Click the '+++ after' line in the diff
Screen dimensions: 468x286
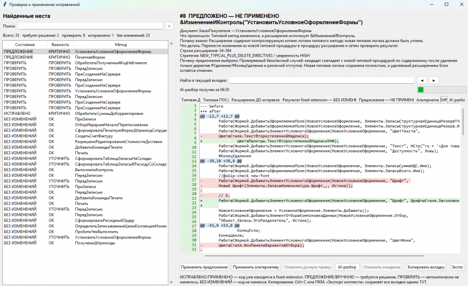210,111
